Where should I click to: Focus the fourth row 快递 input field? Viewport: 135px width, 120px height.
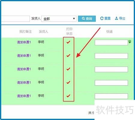[111, 83]
